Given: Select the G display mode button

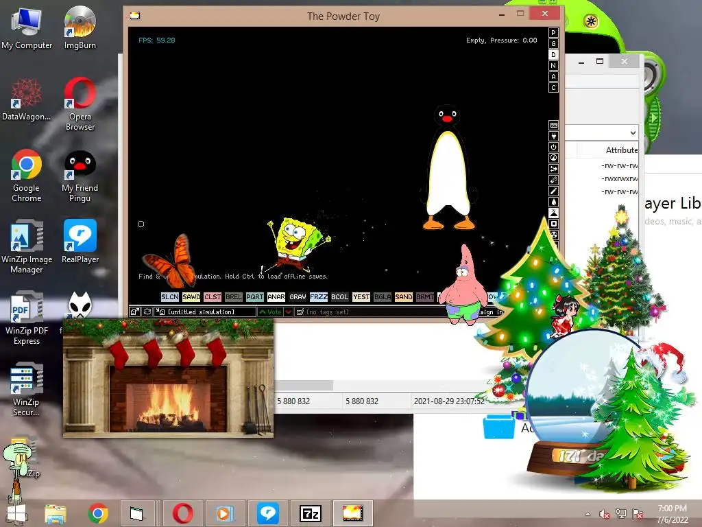Looking at the screenshot, I should (x=553, y=43).
